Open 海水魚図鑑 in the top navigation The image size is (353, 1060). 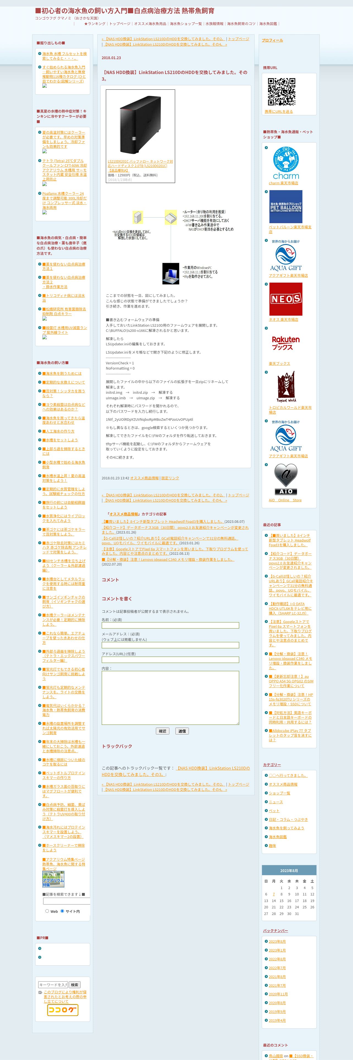pyautogui.click(x=268, y=24)
